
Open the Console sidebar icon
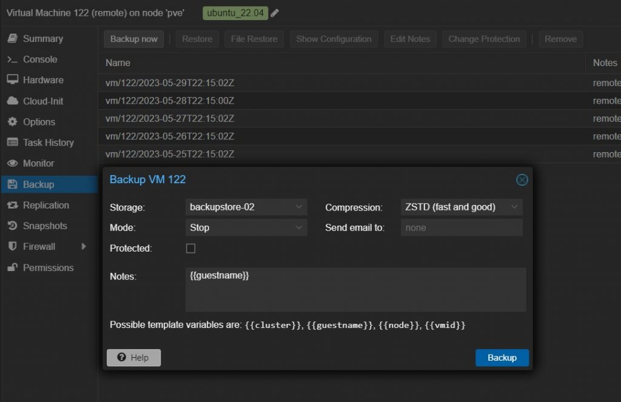tap(12, 59)
